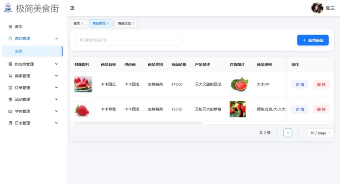Click the table horizontal scrollbar
Viewport: 340px width, 184px height.
[x=138, y=123]
